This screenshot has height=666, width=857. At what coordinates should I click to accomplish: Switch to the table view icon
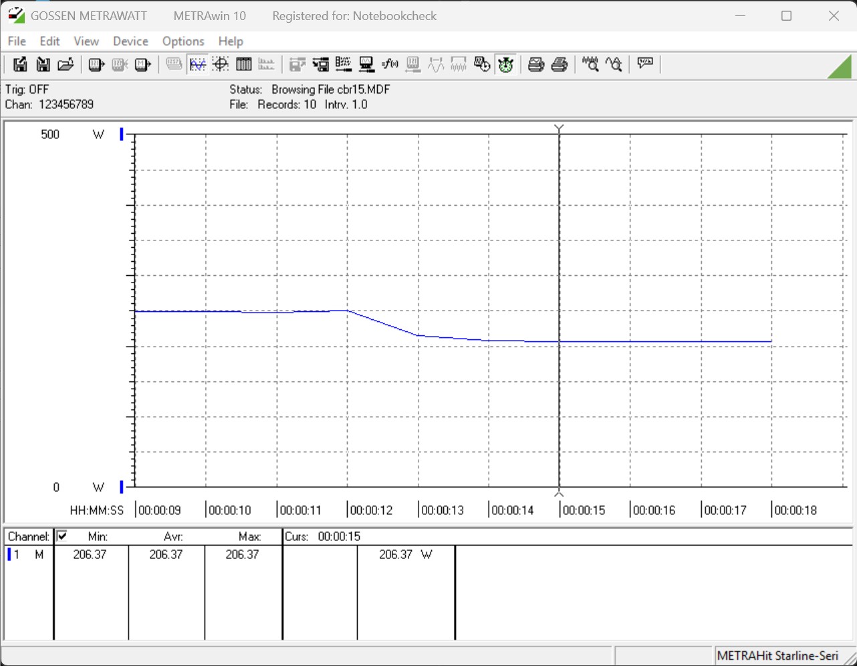click(x=243, y=64)
